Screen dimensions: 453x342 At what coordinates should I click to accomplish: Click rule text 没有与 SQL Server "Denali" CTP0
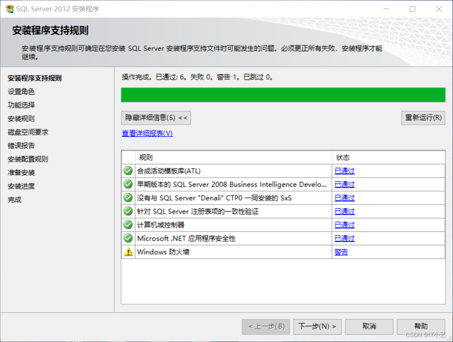pyautogui.click(x=215, y=198)
